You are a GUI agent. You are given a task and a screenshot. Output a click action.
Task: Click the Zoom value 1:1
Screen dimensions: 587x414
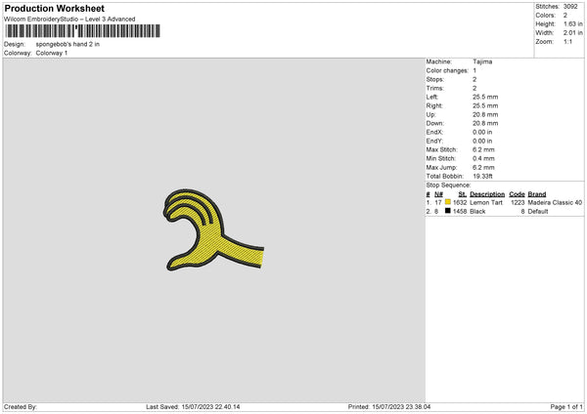(567, 41)
